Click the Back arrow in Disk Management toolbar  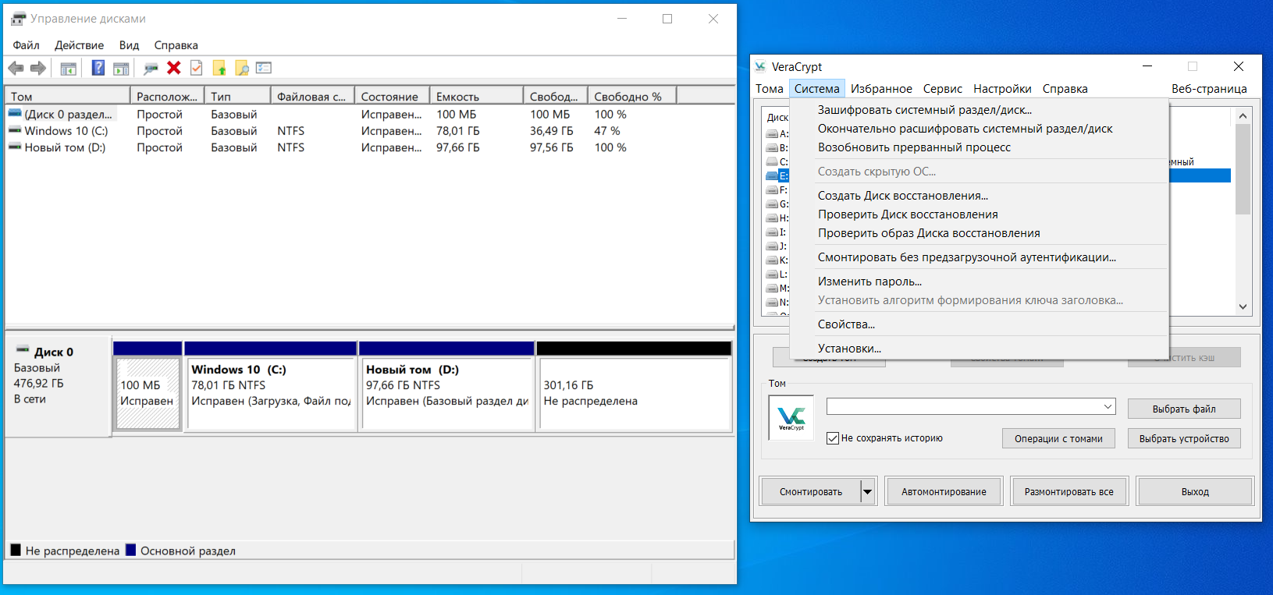[16, 69]
